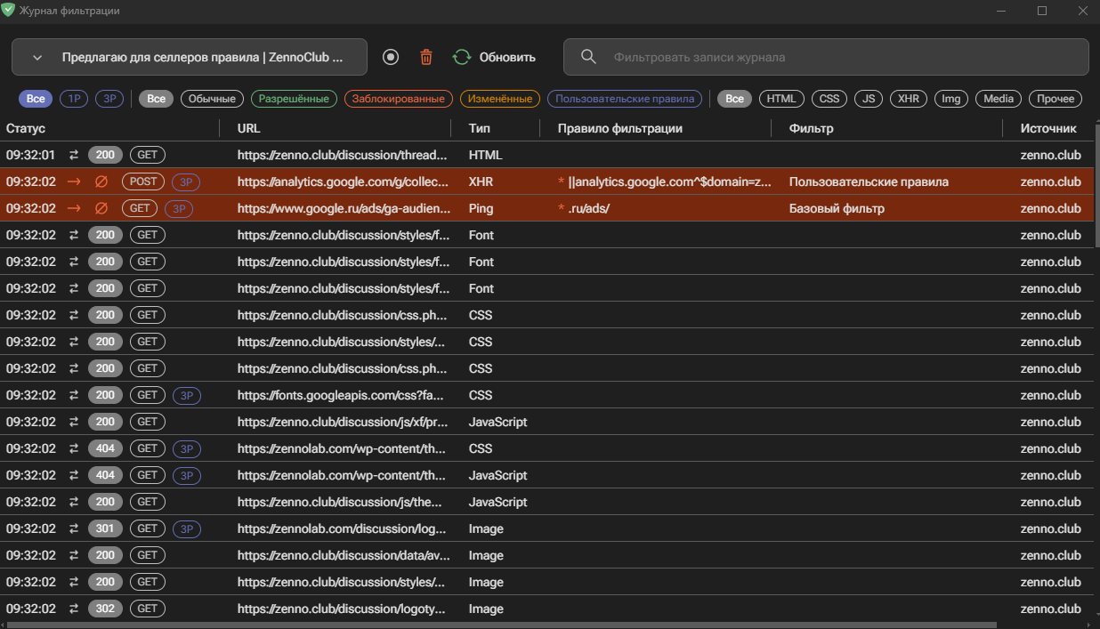
Task: Click the 3P badge on fonts.googleapis.com row
Action: coord(186,395)
